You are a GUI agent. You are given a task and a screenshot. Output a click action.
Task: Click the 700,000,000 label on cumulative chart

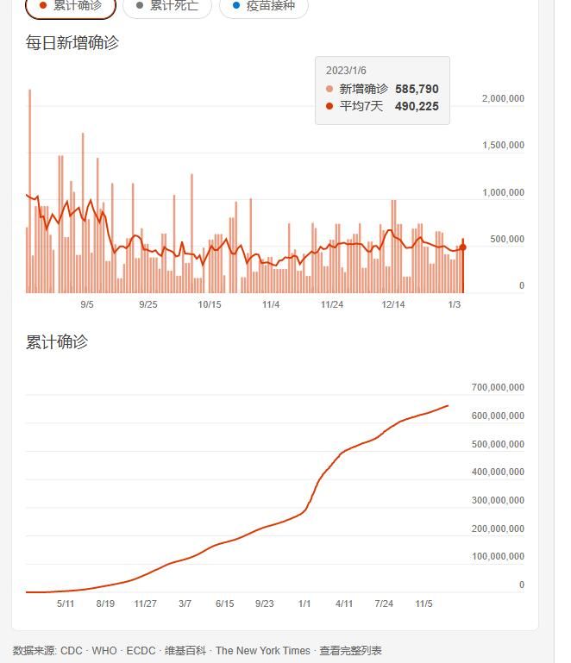497,388
